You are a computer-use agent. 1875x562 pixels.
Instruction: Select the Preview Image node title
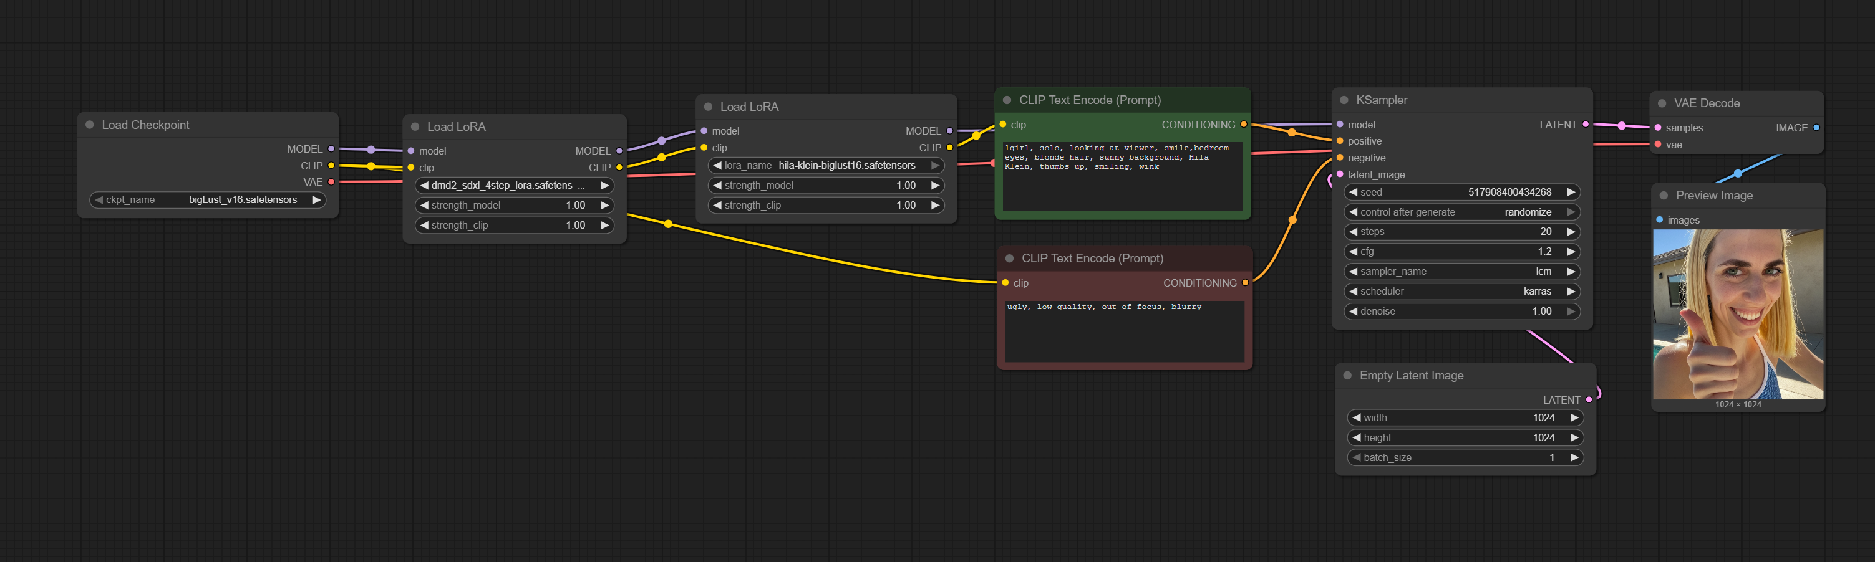[x=1713, y=196]
